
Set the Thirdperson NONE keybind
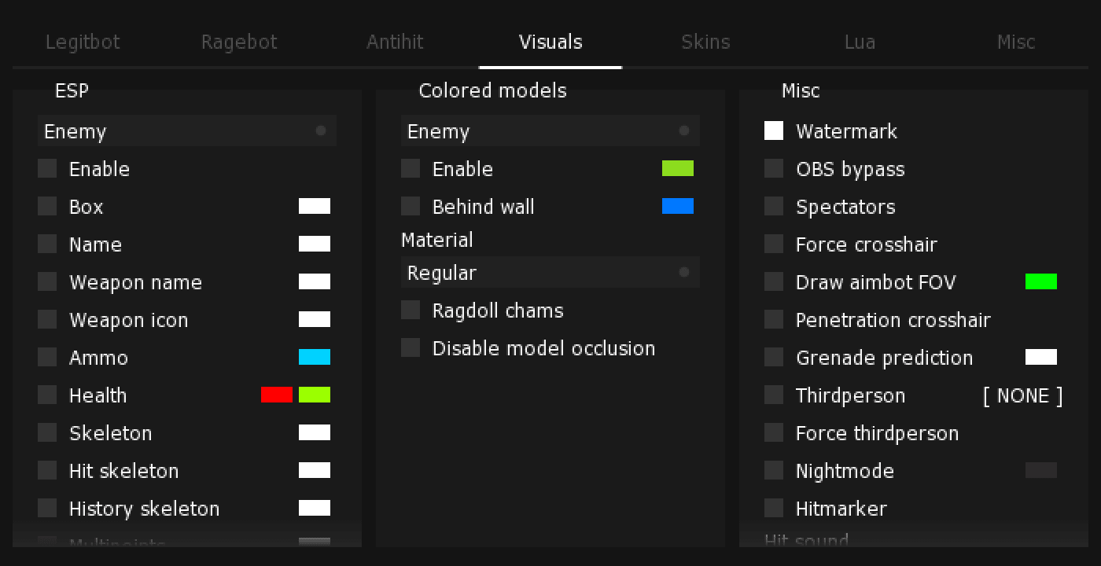[1022, 395]
